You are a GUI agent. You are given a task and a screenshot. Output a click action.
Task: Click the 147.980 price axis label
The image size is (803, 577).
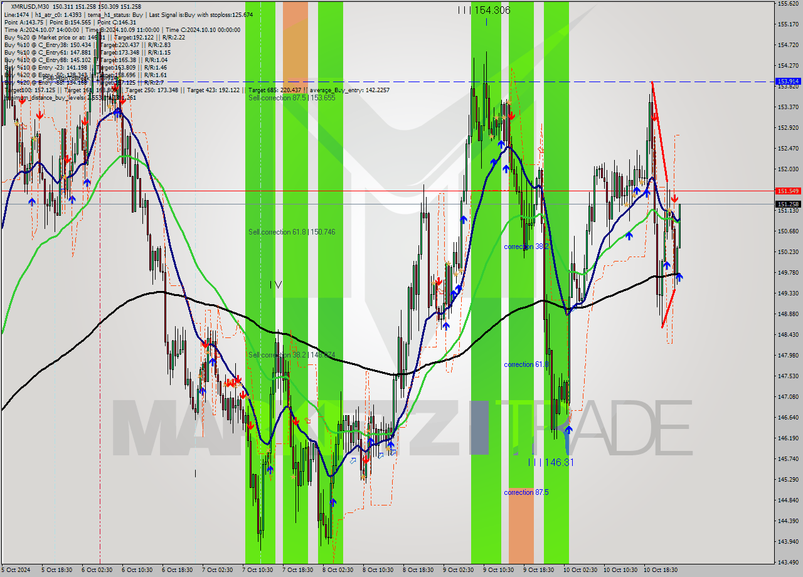(788, 356)
